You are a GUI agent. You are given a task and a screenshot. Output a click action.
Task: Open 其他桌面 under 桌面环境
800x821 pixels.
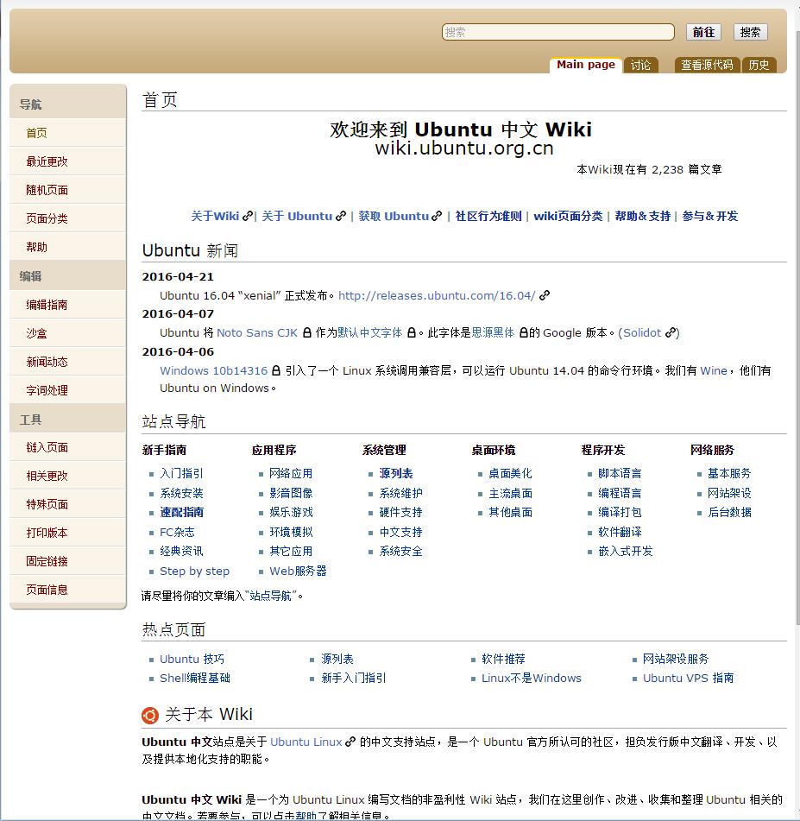(x=510, y=512)
